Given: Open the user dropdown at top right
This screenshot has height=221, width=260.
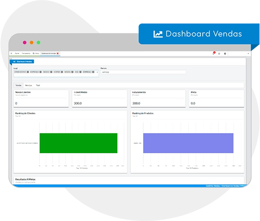Looking at the screenshot, I should tap(248, 53).
